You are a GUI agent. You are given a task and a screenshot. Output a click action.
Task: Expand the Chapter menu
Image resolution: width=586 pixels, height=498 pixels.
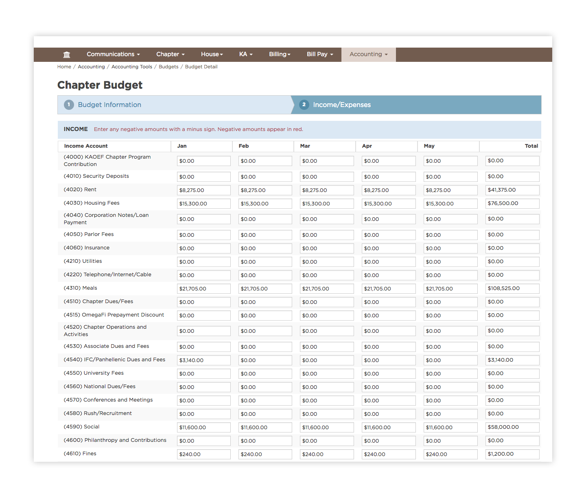tap(170, 54)
